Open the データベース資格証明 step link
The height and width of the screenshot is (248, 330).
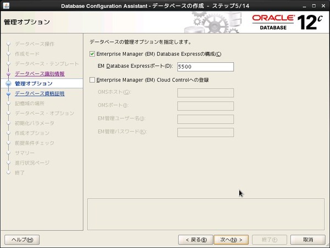point(40,93)
